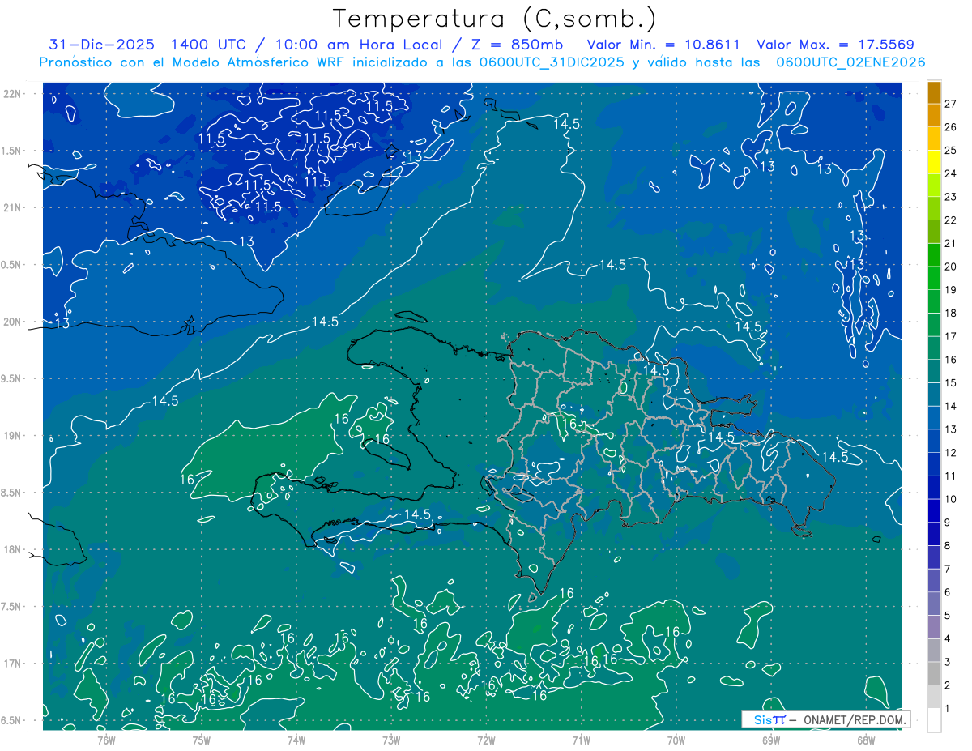The width and height of the screenshot is (972, 751).
Task: Click the 'SisTT – ONAMET/REP.DOM.' credit label
Action: [825, 719]
